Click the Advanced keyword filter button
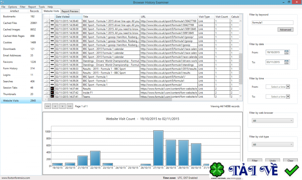Screen dimensions: 302x180 (x=285, y=30)
